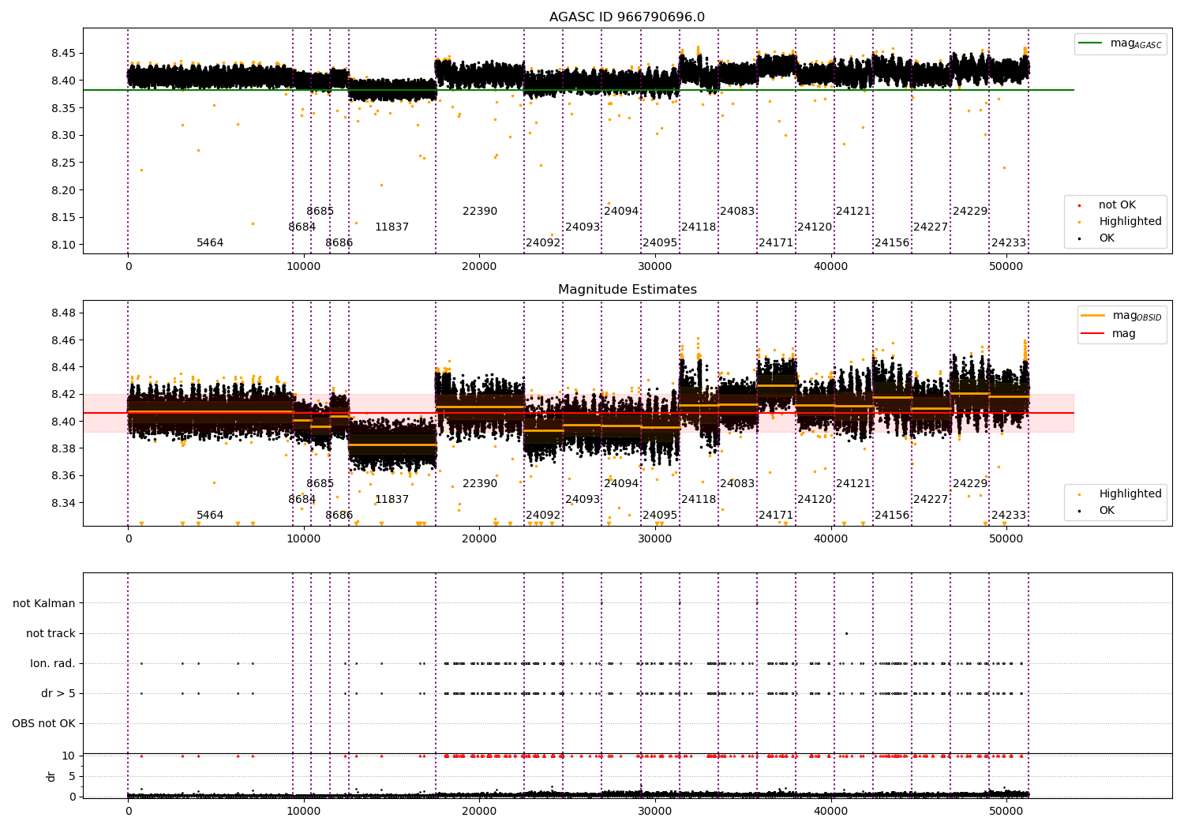Click OBSID label 24094 in top plot
The image size is (1184, 829).
[x=621, y=212]
